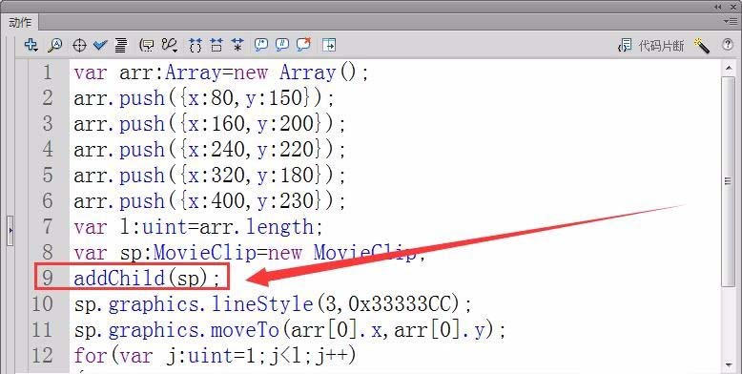Collapse the selected code block

pyautogui.click(x=216, y=46)
